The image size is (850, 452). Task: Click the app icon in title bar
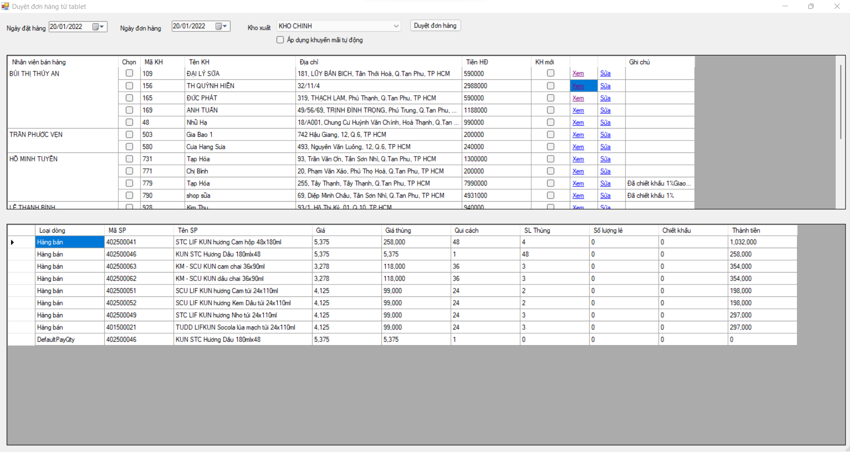(x=5, y=6)
